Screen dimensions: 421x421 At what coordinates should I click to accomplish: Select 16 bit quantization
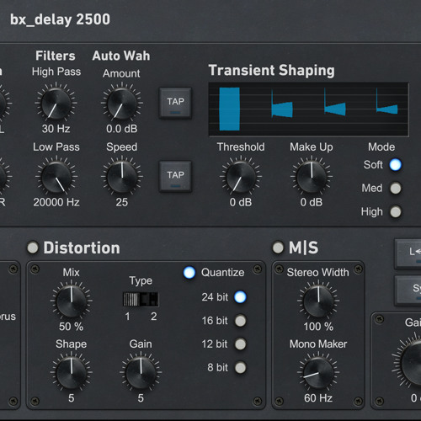coord(240,321)
